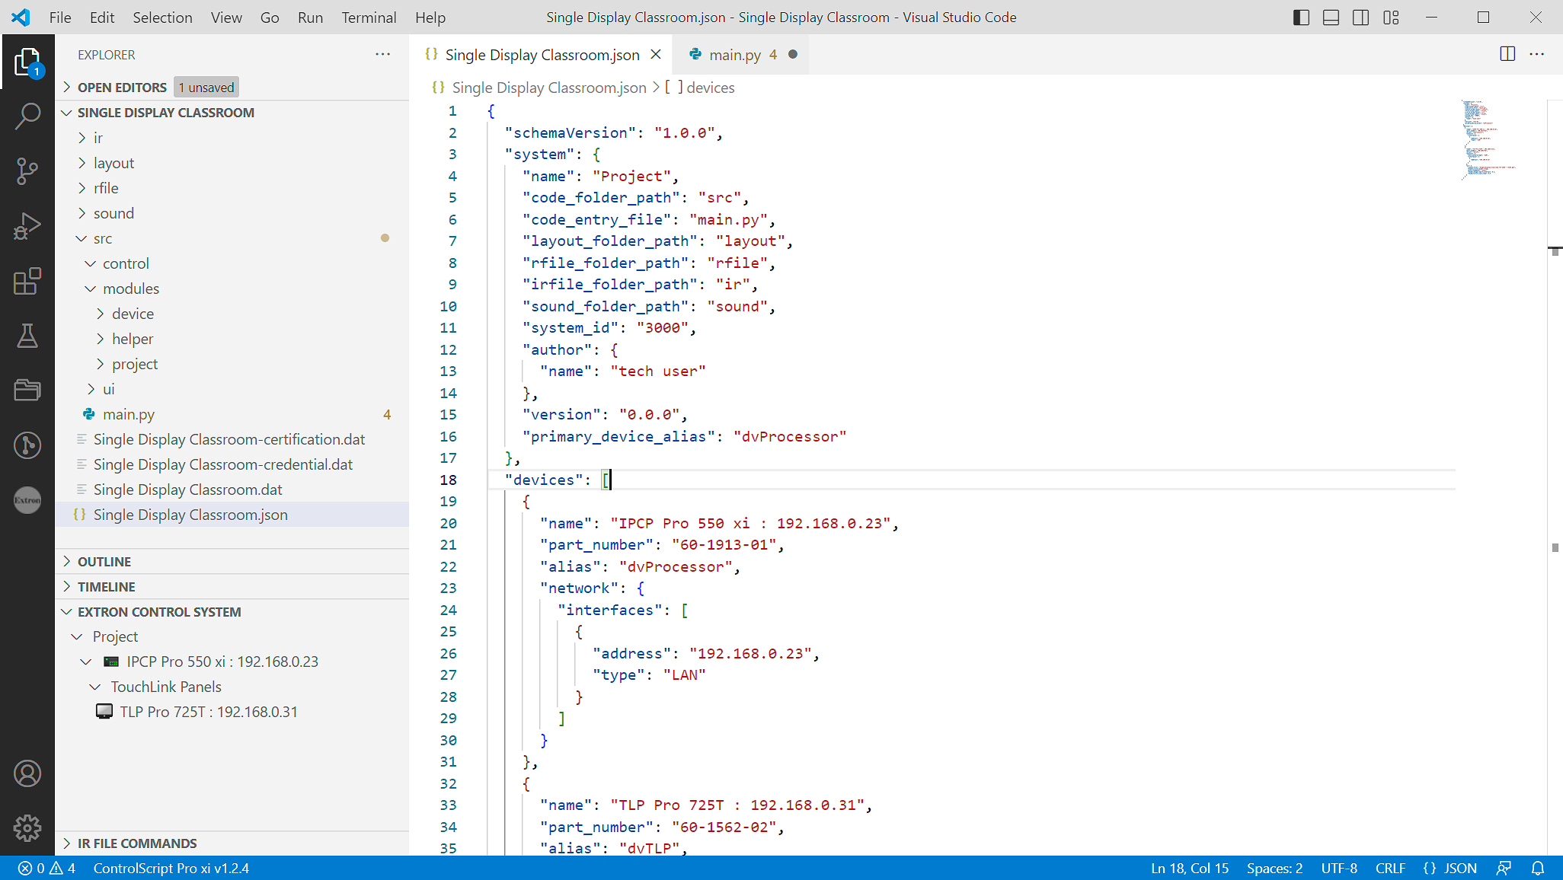The width and height of the screenshot is (1563, 880).
Task: Open the Accounts menu
Action: click(x=27, y=773)
